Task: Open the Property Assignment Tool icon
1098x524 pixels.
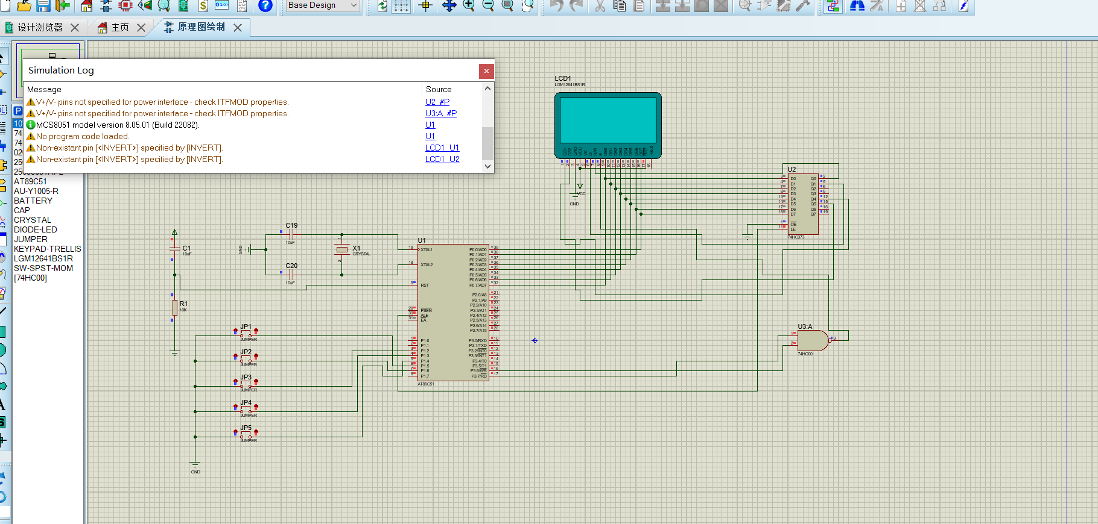Action: pos(877,6)
